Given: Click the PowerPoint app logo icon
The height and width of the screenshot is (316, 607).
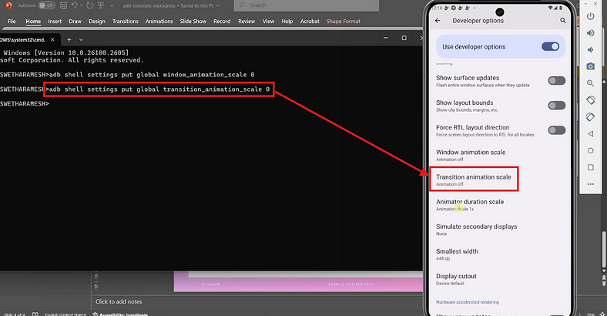Looking at the screenshot, I should click(x=8, y=5).
